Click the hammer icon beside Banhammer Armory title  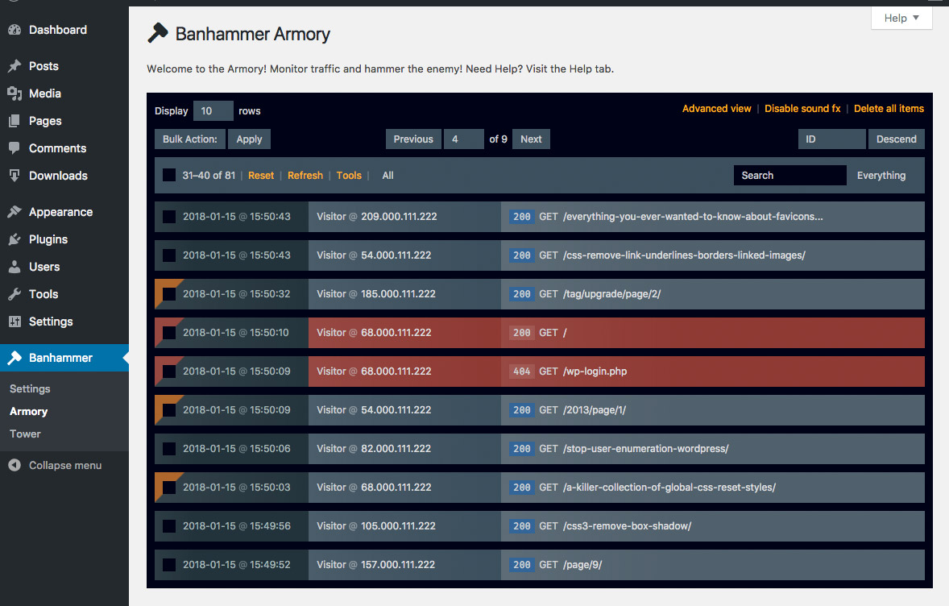click(x=157, y=33)
